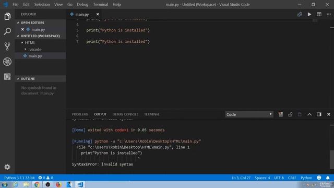Image resolution: width=334 pixels, height=188 pixels.
Task: Open Chrome from the taskbar
Action: 37,184
